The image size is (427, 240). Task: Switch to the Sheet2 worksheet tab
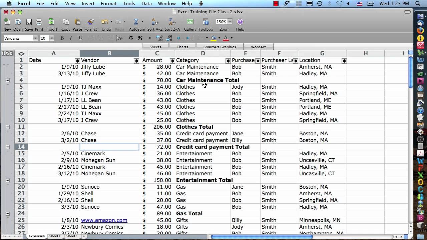[x=72, y=236]
